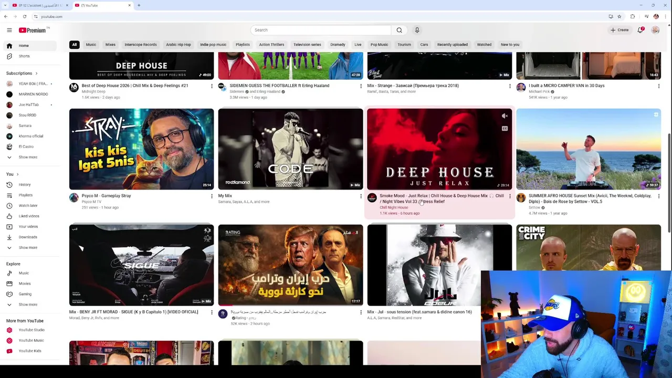The height and width of the screenshot is (378, 672).
Task: Select the Arabic Hip Hop chip
Action: point(178,45)
